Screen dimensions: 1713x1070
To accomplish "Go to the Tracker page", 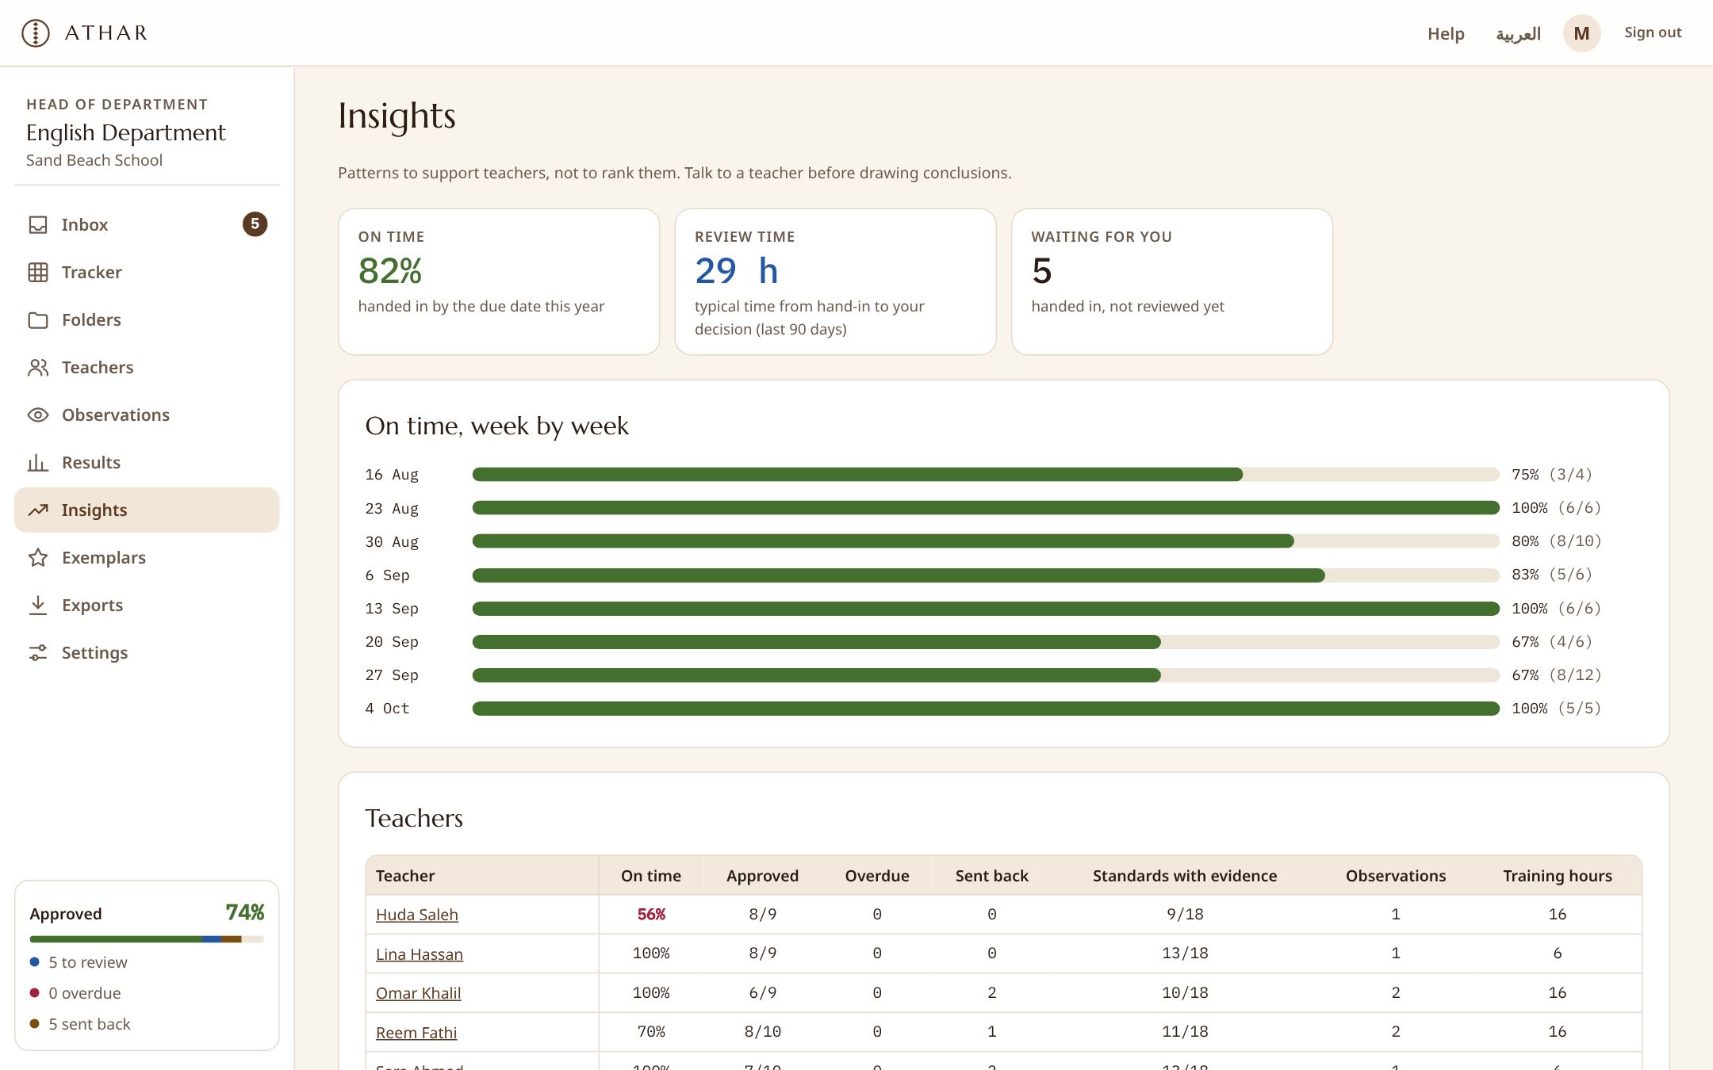I will [x=147, y=273].
